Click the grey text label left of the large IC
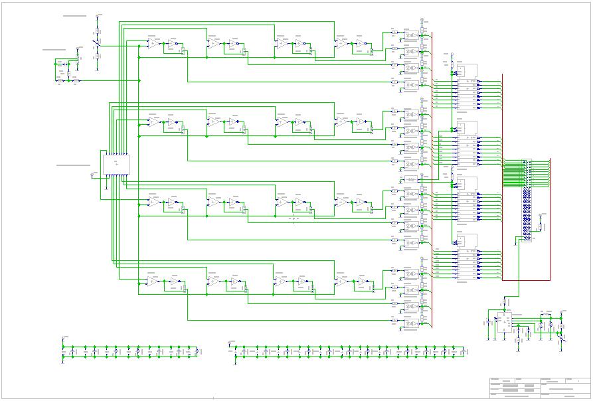The height and width of the screenshot is (401, 593). 73,165
